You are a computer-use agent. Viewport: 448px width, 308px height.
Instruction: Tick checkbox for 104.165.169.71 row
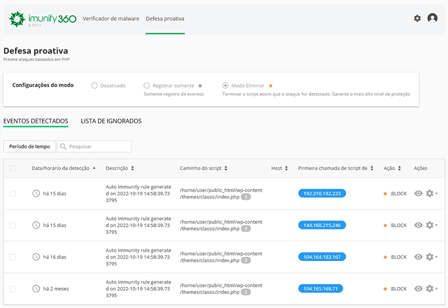pyautogui.click(x=12, y=289)
